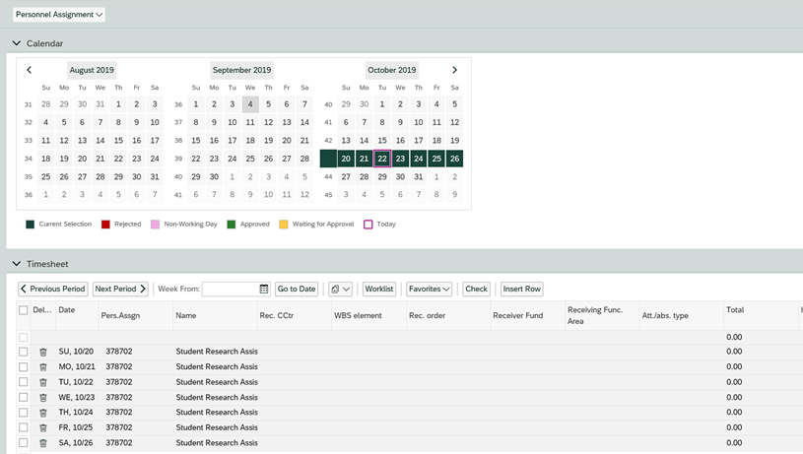Click the Week From date input field
The height and width of the screenshot is (454, 803).
(x=230, y=290)
